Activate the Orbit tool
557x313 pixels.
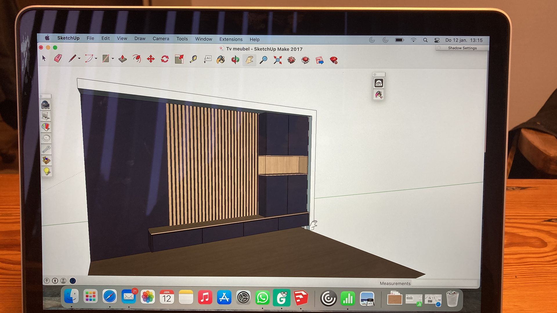click(x=235, y=60)
